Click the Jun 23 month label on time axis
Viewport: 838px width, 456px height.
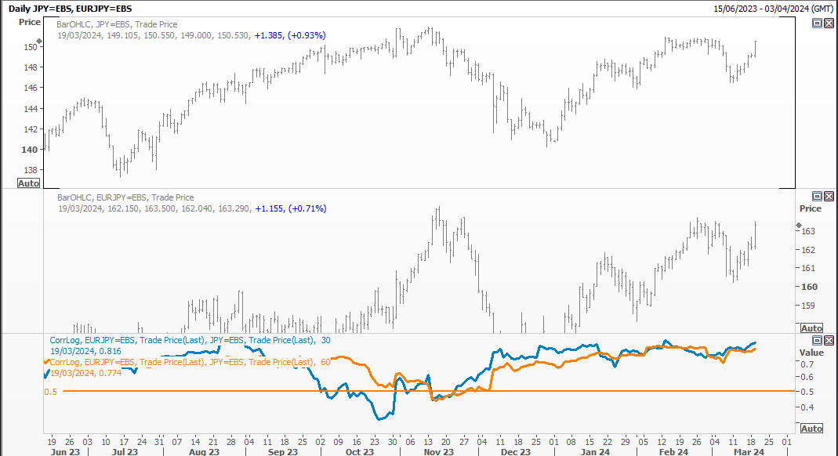[x=65, y=452]
